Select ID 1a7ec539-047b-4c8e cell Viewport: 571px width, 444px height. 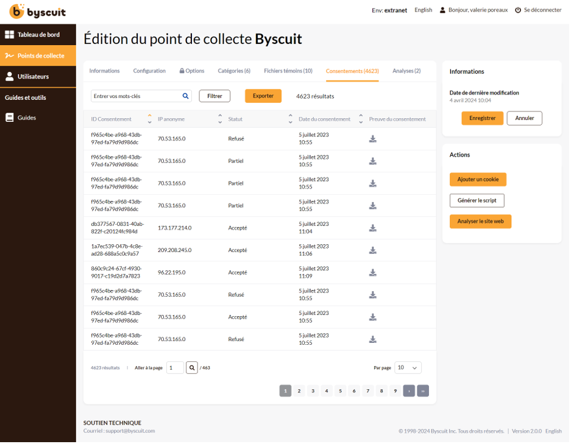[116, 250]
